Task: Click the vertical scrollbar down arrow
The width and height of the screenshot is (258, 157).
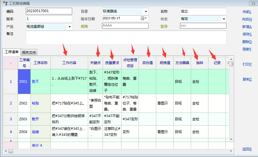Action: (x=231, y=139)
